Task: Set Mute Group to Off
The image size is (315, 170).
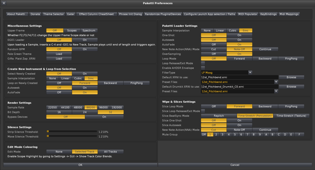Action: [204, 135]
